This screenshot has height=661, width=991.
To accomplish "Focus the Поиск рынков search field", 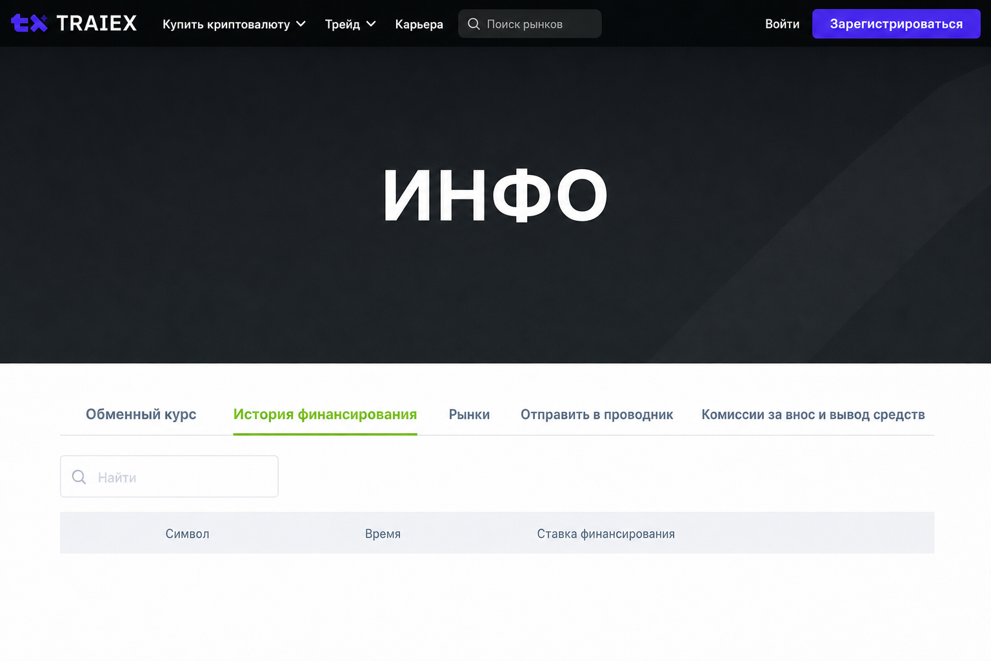I will pyautogui.click(x=530, y=24).
